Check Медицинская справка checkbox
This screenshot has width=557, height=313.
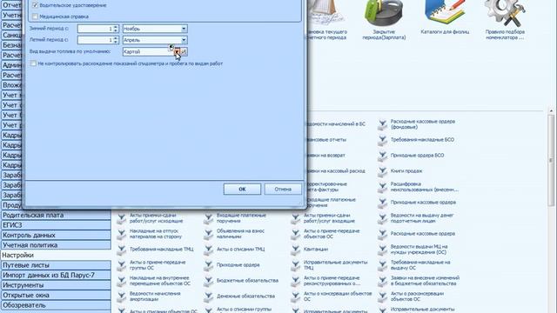pyautogui.click(x=35, y=17)
